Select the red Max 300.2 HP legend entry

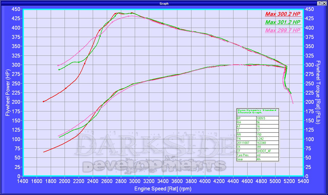pyautogui.click(x=283, y=15)
